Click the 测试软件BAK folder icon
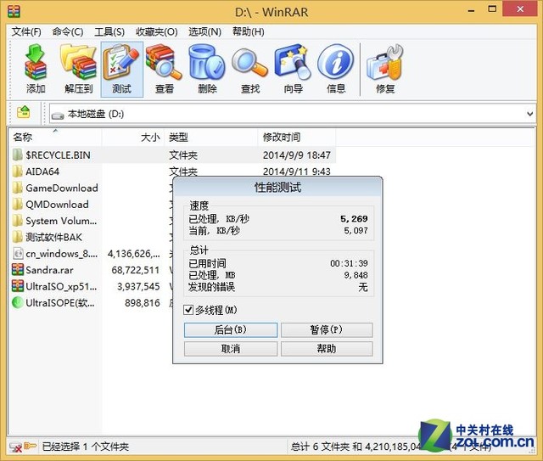 point(18,237)
